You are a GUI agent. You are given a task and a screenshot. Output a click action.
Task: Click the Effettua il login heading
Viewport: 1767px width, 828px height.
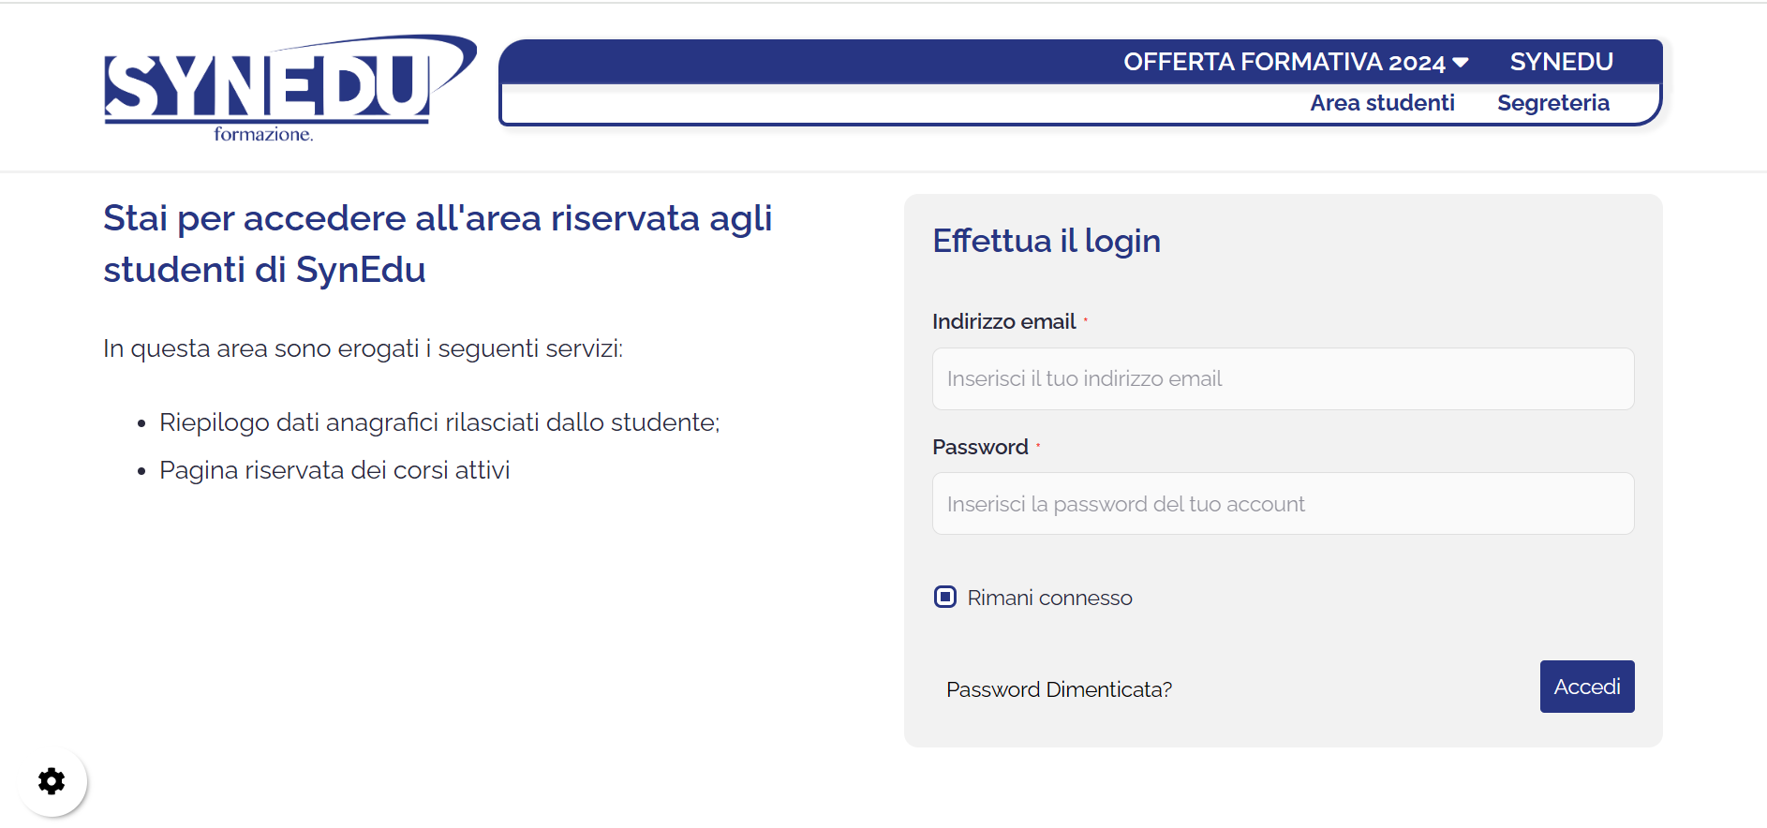tap(1047, 241)
